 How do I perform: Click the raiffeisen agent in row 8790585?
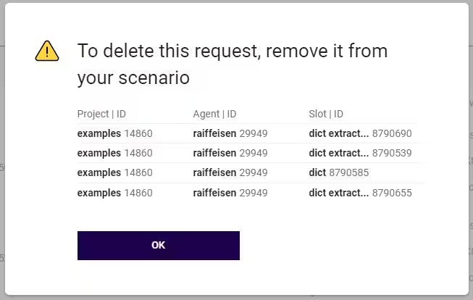[214, 172]
